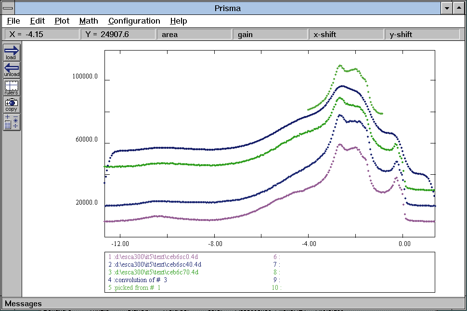Screen dimensions: 467x311
Task: Click the load arrow icon
Action: tap(12, 52)
